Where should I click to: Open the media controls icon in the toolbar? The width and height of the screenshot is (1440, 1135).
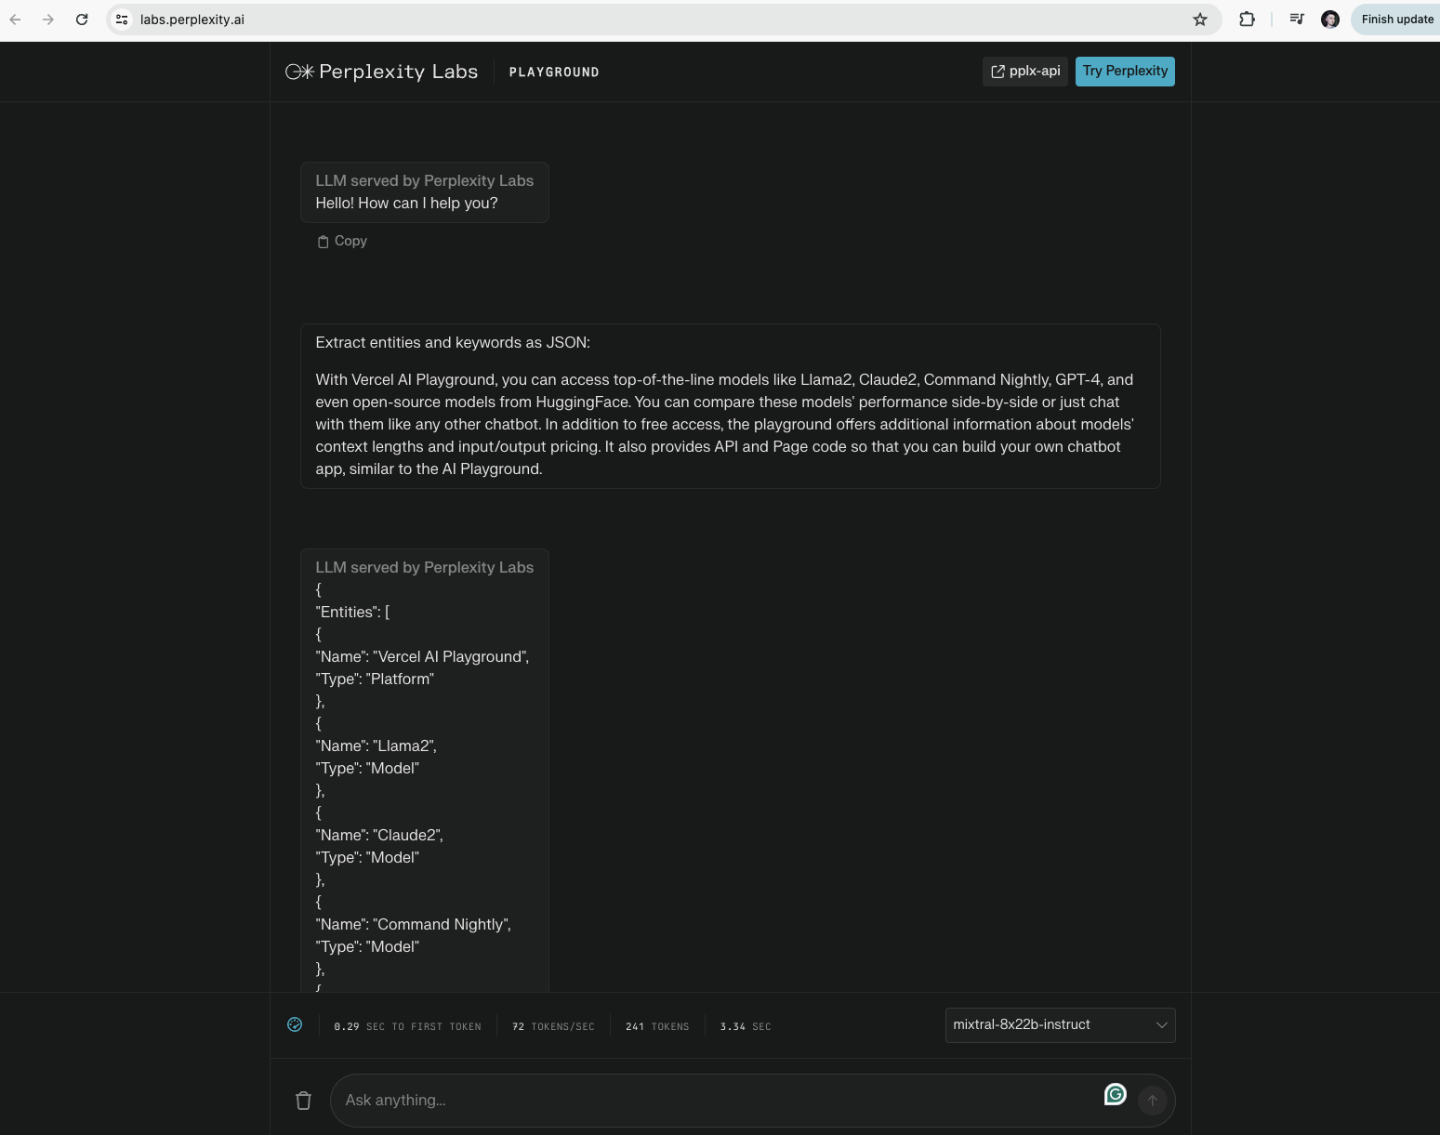click(1297, 20)
